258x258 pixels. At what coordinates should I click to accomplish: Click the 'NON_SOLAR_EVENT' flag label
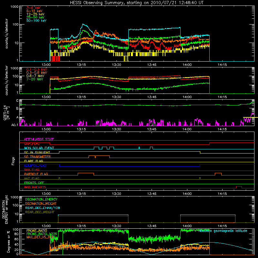point(39,148)
